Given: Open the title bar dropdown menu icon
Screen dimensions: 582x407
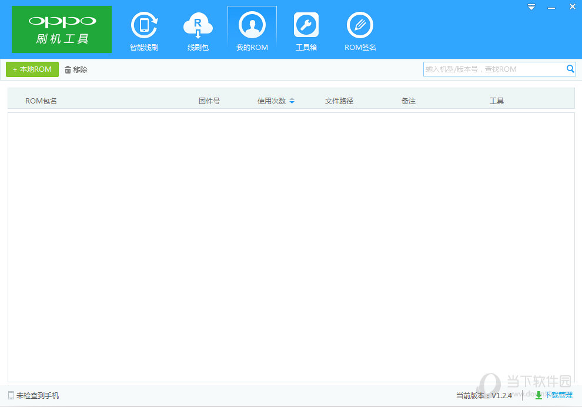Looking at the screenshot, I should pos(531,7).
